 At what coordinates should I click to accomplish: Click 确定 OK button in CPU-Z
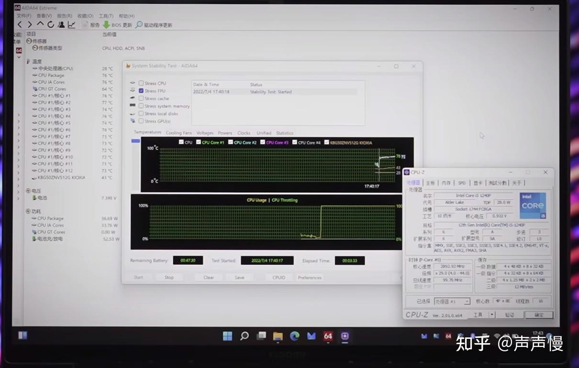point(539,315)
